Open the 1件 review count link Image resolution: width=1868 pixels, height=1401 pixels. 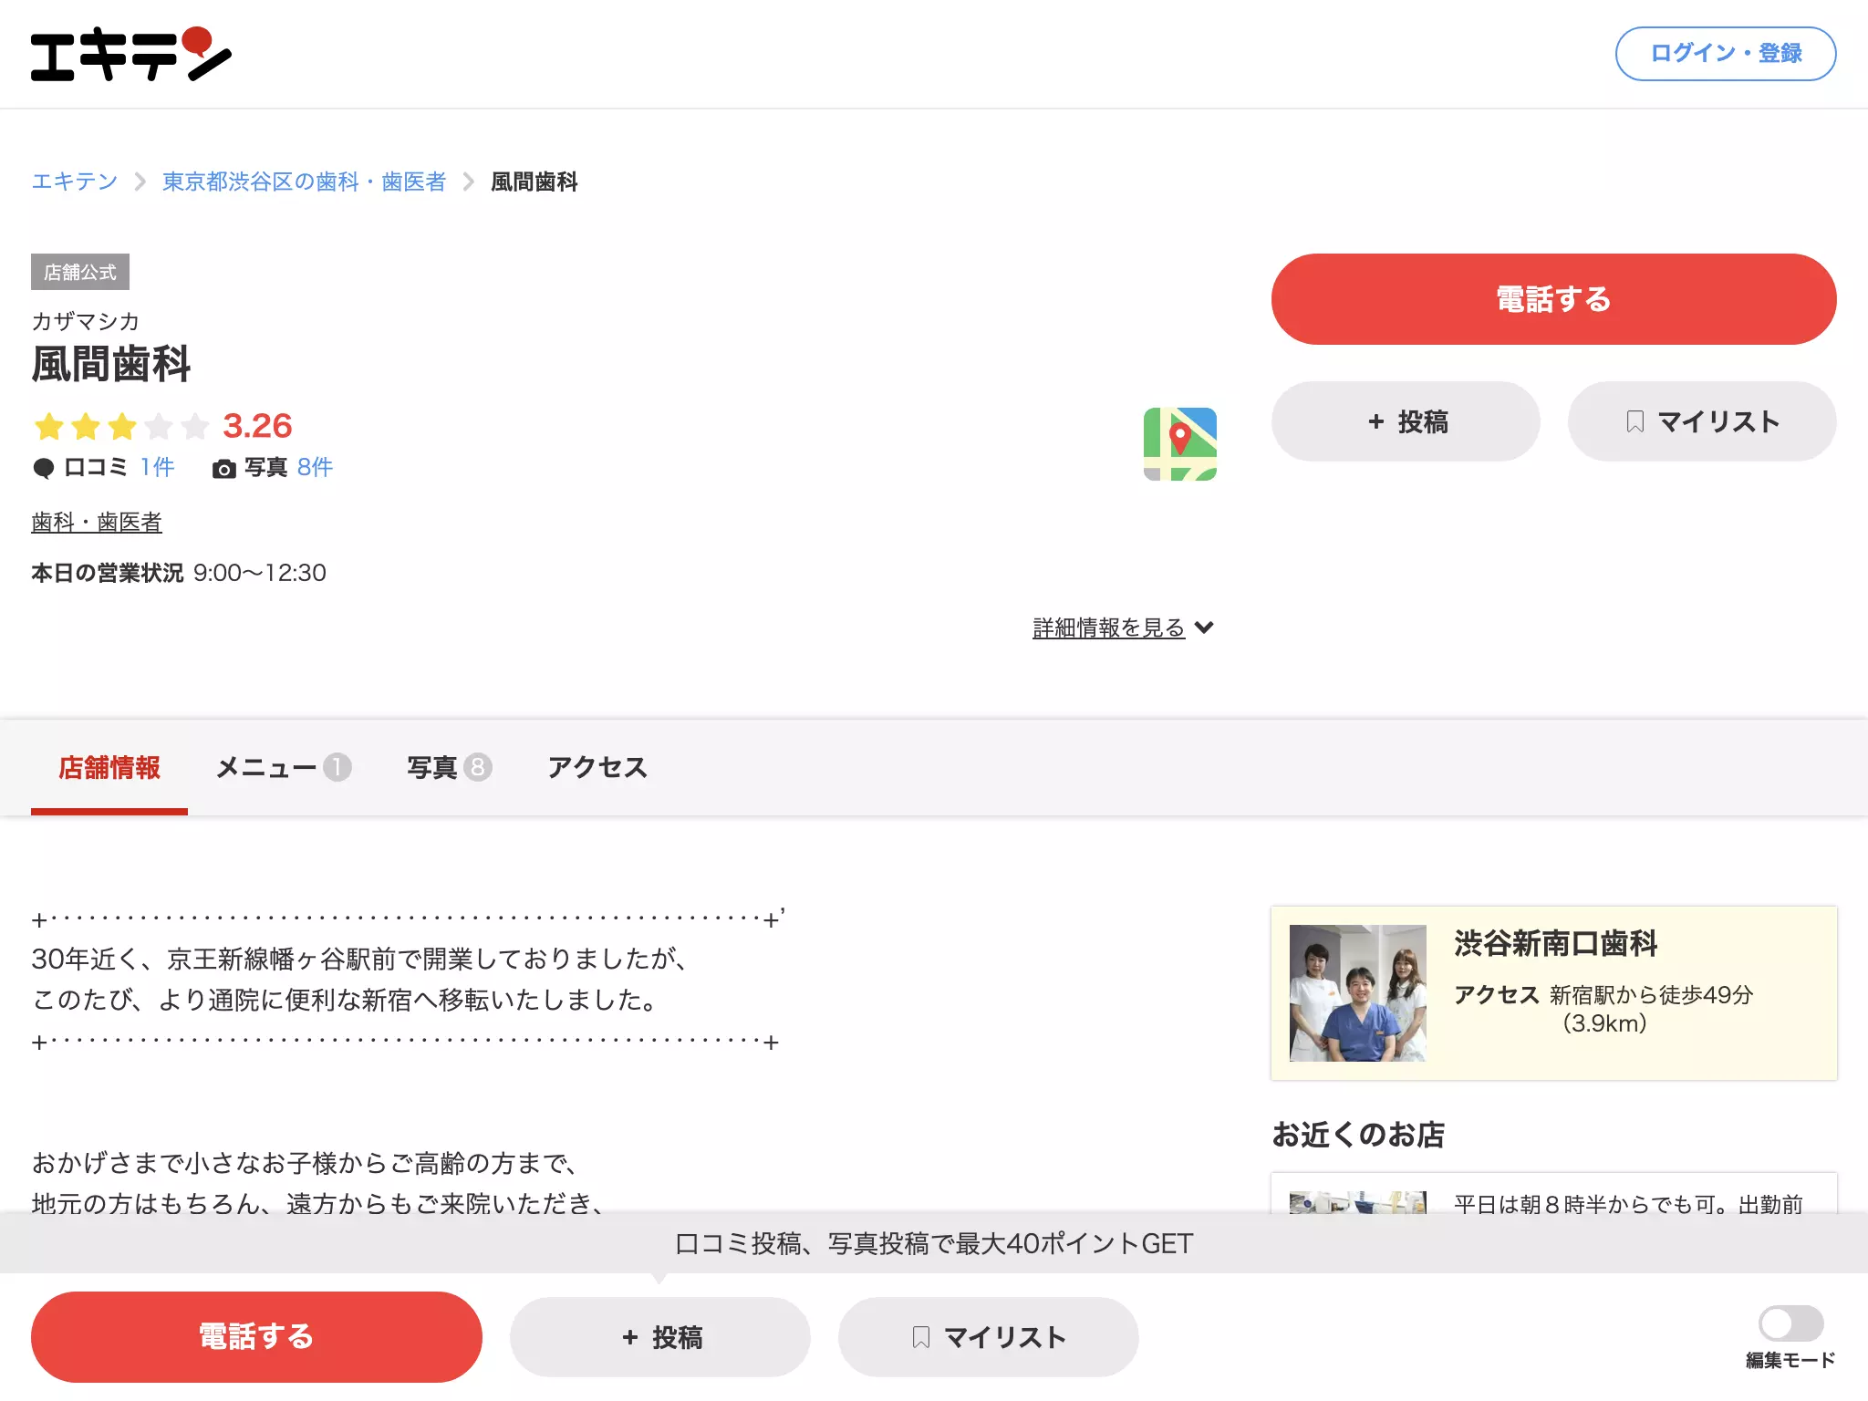tap(157, 468)
